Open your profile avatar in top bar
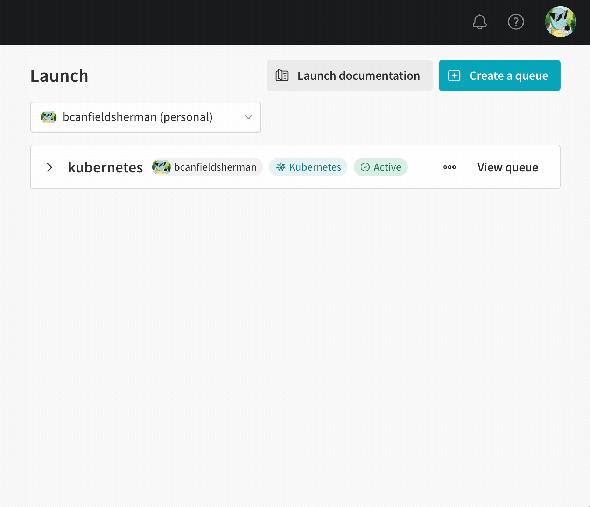Image resolution: width=590 pixels, height=507 pixels. pos(560,22)
